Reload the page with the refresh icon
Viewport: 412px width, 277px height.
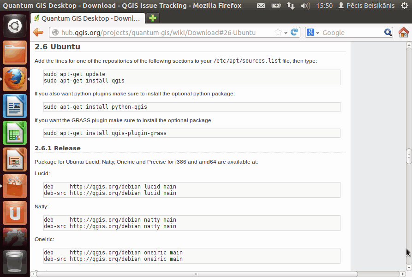coord(294,32)
